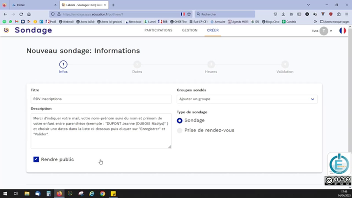Select Prise de rendez-vous option
The width and height of the screenshot is (352, 198).
tap(179, 130)
